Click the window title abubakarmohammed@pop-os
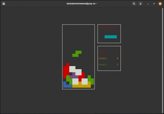 click(x=82, y=4)
